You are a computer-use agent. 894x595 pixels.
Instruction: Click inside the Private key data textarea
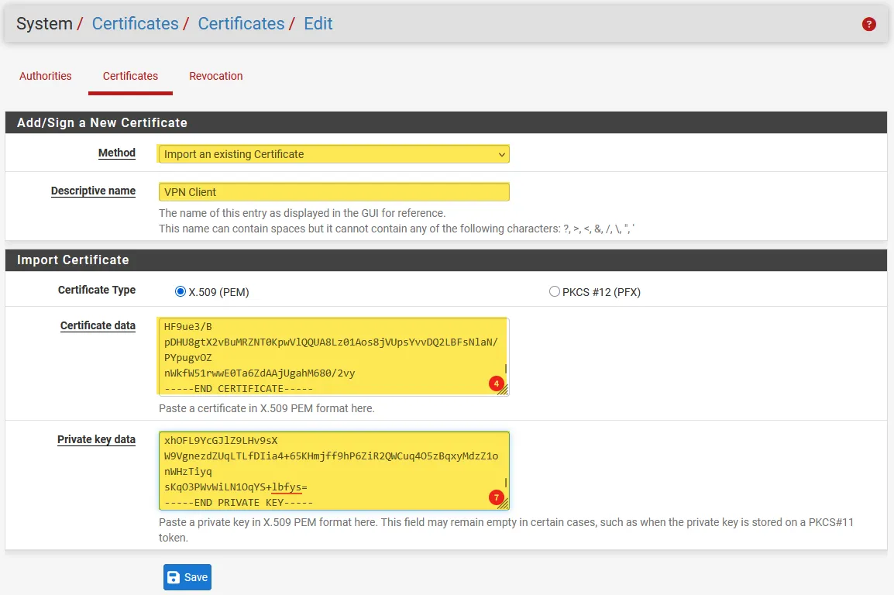pos(325,470)
